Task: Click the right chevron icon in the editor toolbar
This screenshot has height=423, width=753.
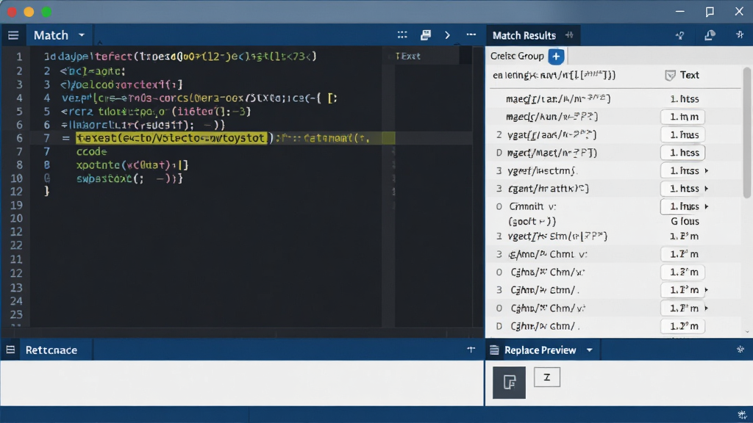Action: click(x=448, y=35)
